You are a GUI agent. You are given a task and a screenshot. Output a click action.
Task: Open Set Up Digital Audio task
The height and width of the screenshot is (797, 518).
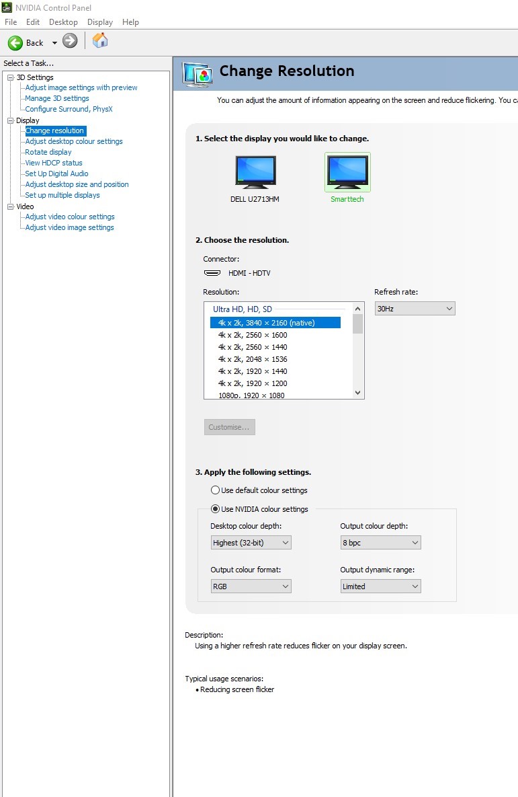point(56,174)
